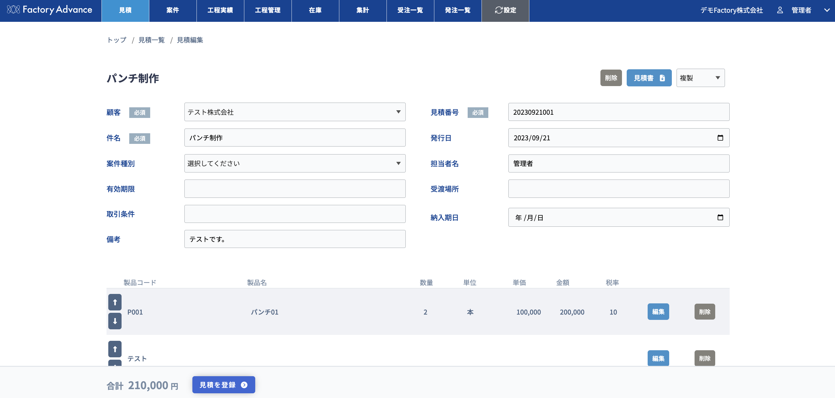Image resolution: width=835 pixels, height=398 pixels.
Task: Expand the 顧客 customer dropdown
Action: coord(295,112)
